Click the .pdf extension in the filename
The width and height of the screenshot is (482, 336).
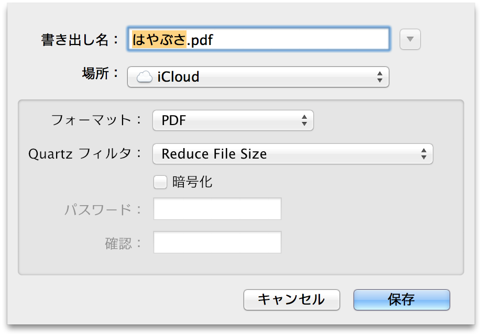201,40
